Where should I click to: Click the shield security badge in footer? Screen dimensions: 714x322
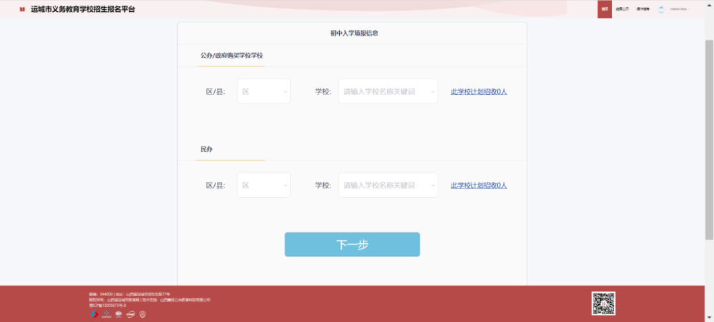point(142,313)
